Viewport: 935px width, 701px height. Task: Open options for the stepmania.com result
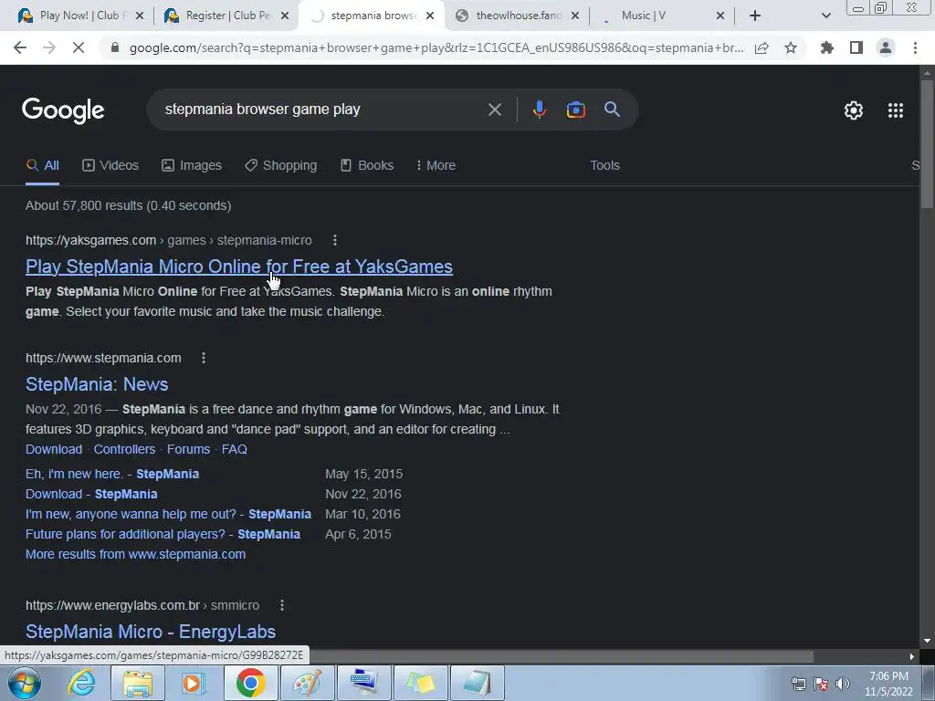pos(204,358)
